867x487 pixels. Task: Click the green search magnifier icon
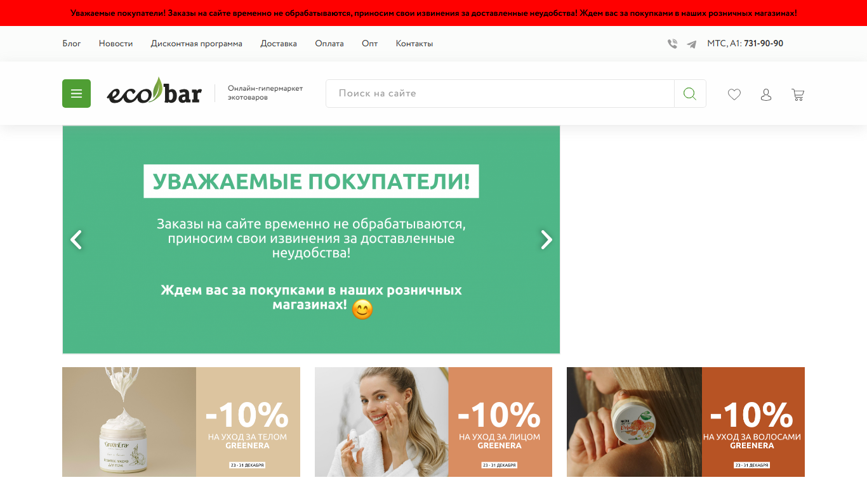pos(690,93)
